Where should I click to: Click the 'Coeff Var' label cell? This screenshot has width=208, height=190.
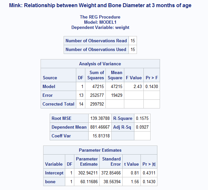point(61,136)
